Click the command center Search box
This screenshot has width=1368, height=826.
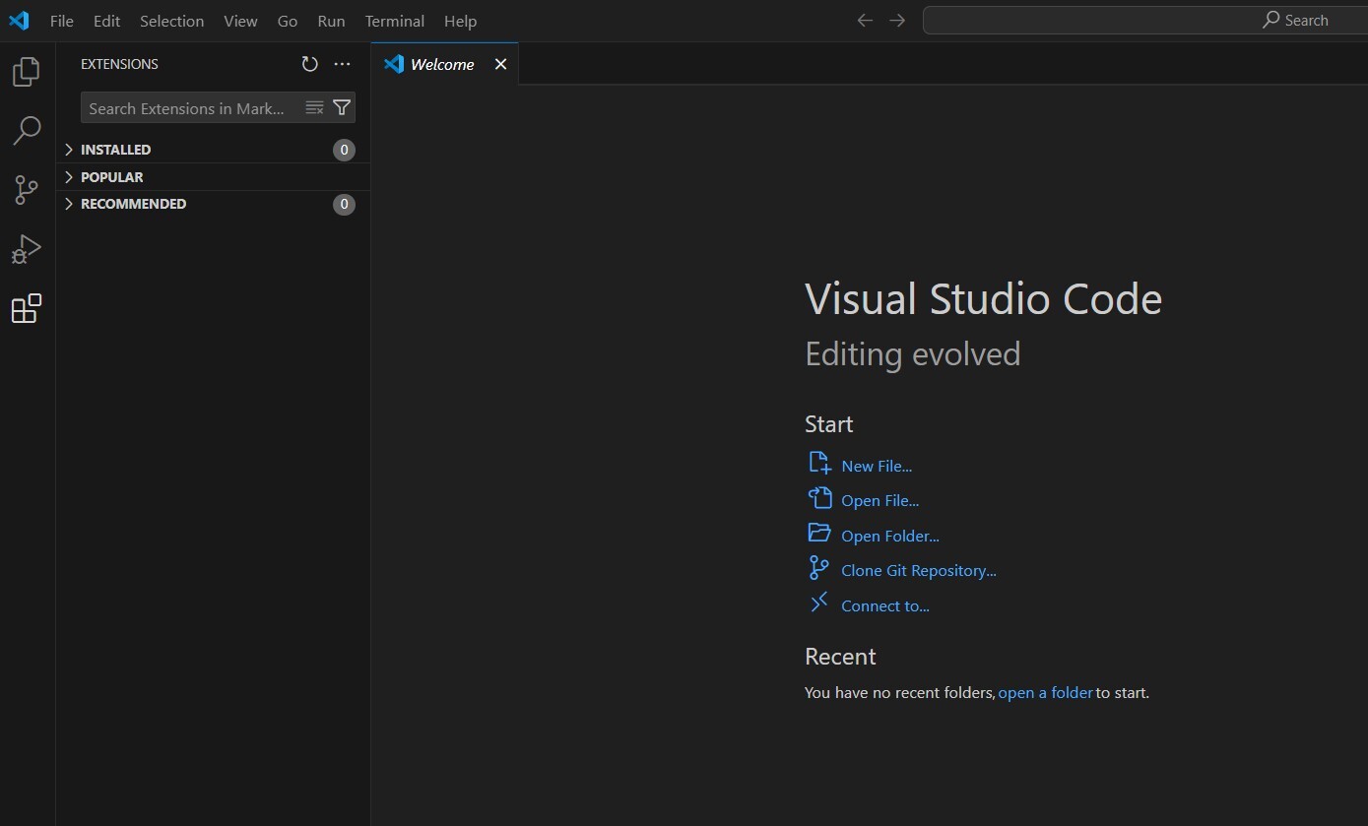[x=1144, y=20]
